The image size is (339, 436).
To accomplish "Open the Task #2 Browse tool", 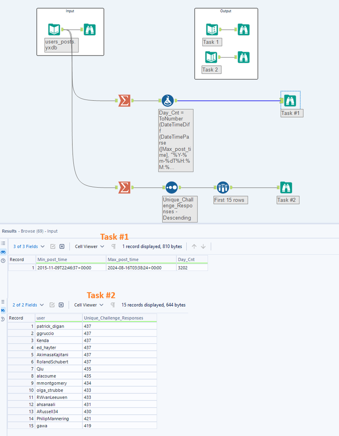I will tap(286, 187).
